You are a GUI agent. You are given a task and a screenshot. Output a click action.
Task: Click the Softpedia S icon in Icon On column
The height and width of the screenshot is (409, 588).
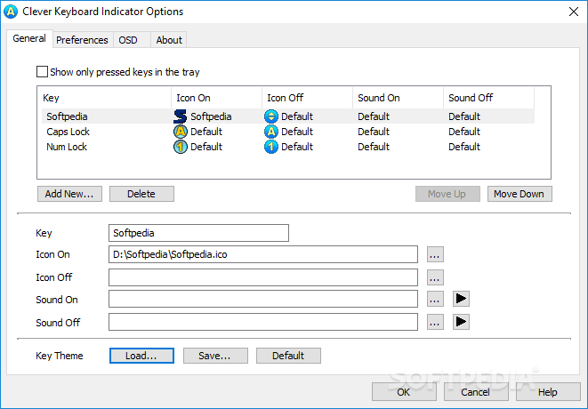coord(180,116)
